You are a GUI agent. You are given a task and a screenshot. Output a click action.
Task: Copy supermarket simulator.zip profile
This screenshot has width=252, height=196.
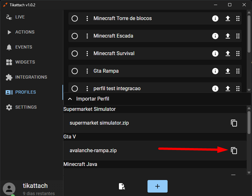234,123
